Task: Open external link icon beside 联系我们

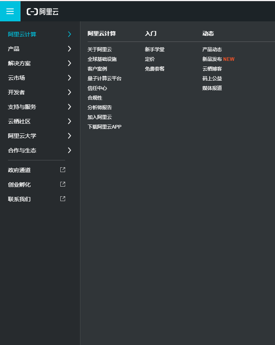Action: tap(63, 199)
